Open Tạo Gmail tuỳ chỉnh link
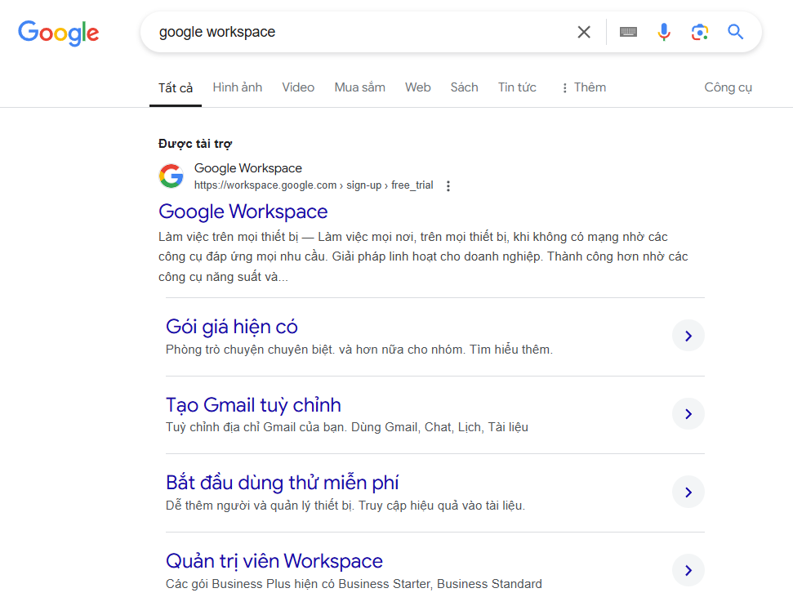Image resolution: width=793 pixels, height=615 pixels. coord(253,405)
